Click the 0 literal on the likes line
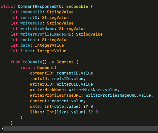This screenshot has height=133, width=158. (x=96, y=112)
